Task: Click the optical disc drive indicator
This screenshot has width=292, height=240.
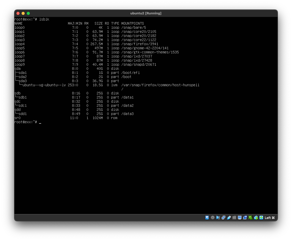Action: 213,217
